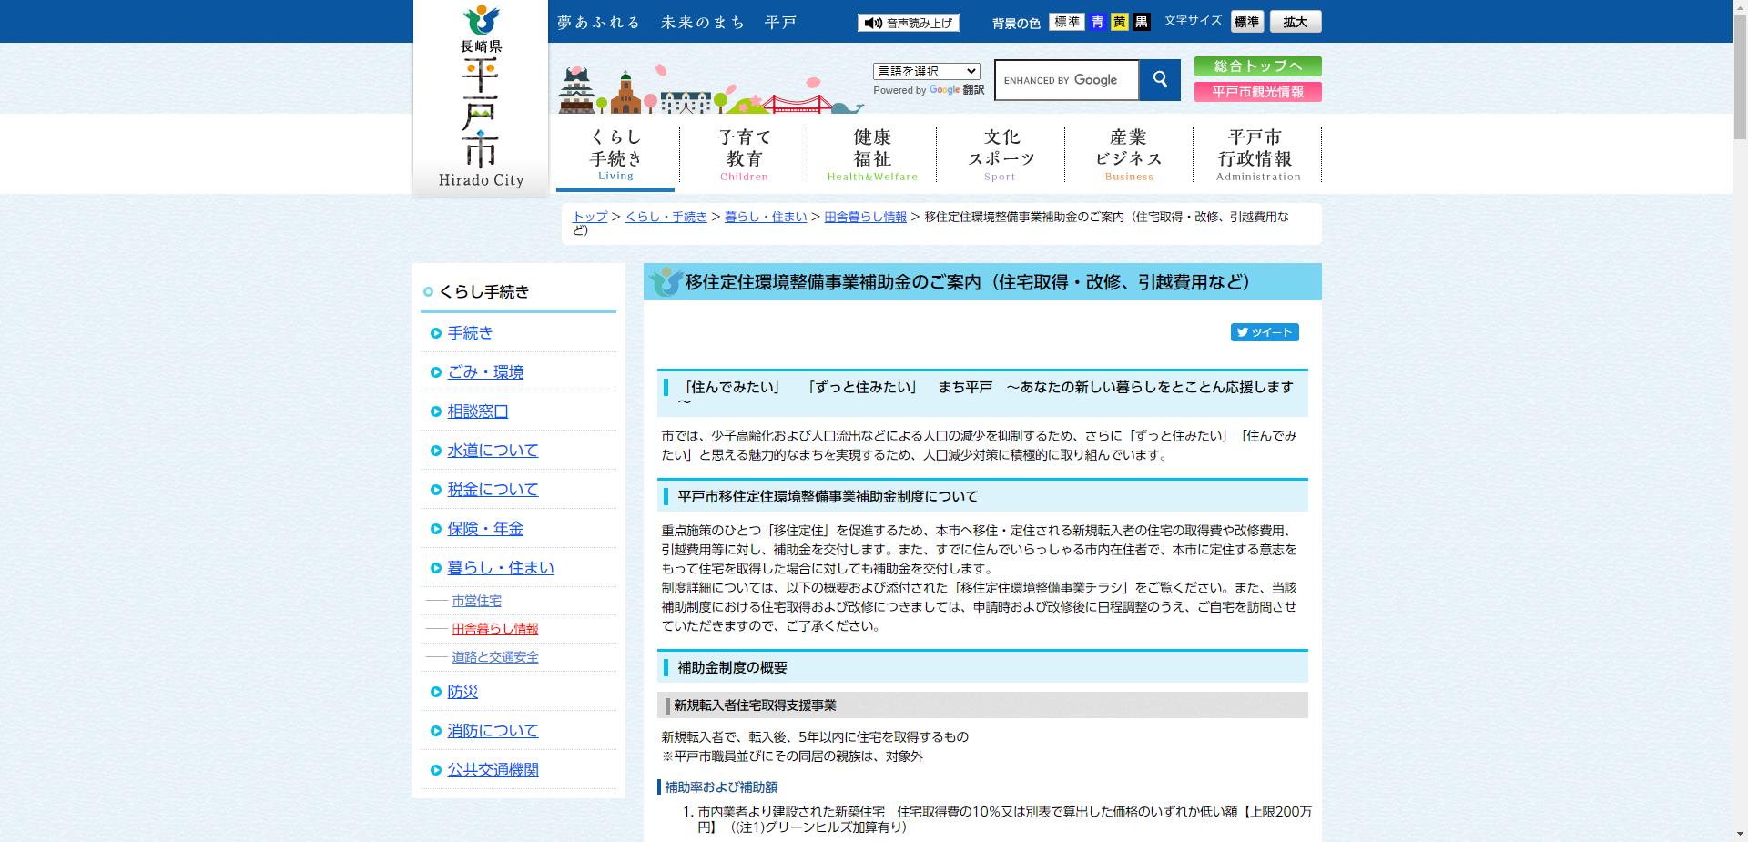Image resolution: width=1748 pixels, height=842 pixels.
Task: Open the 言語を選択 language dropdown
Action: pyautogui.click(x=925, y=70)
